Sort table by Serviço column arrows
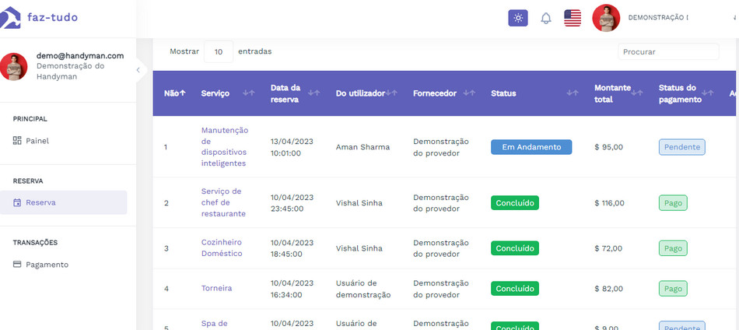 click(x=249, y=93)
